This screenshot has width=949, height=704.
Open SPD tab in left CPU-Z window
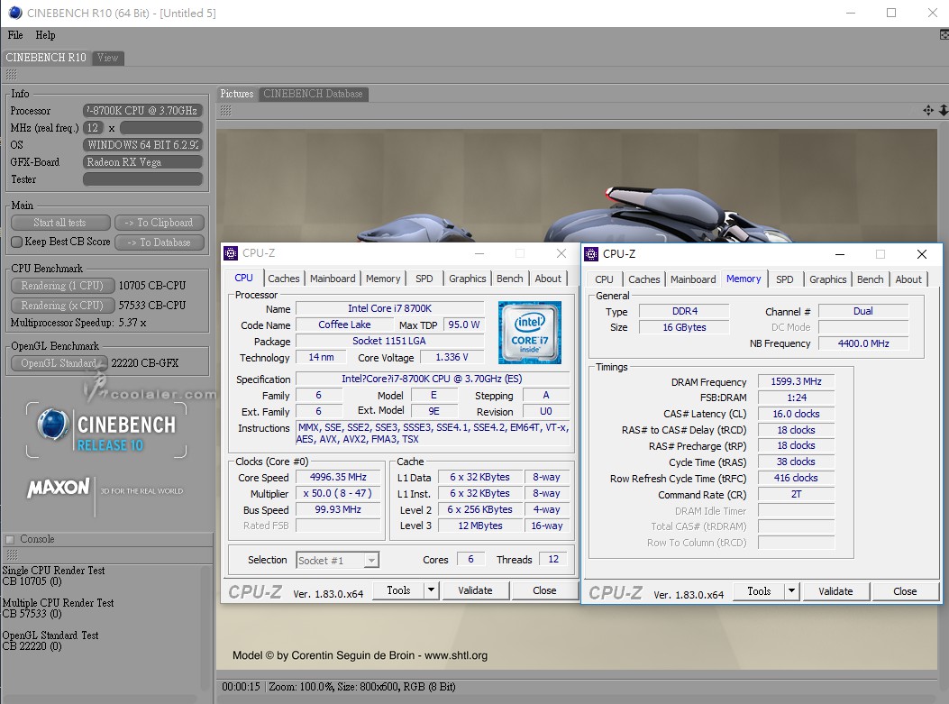(x=424, y=279)
